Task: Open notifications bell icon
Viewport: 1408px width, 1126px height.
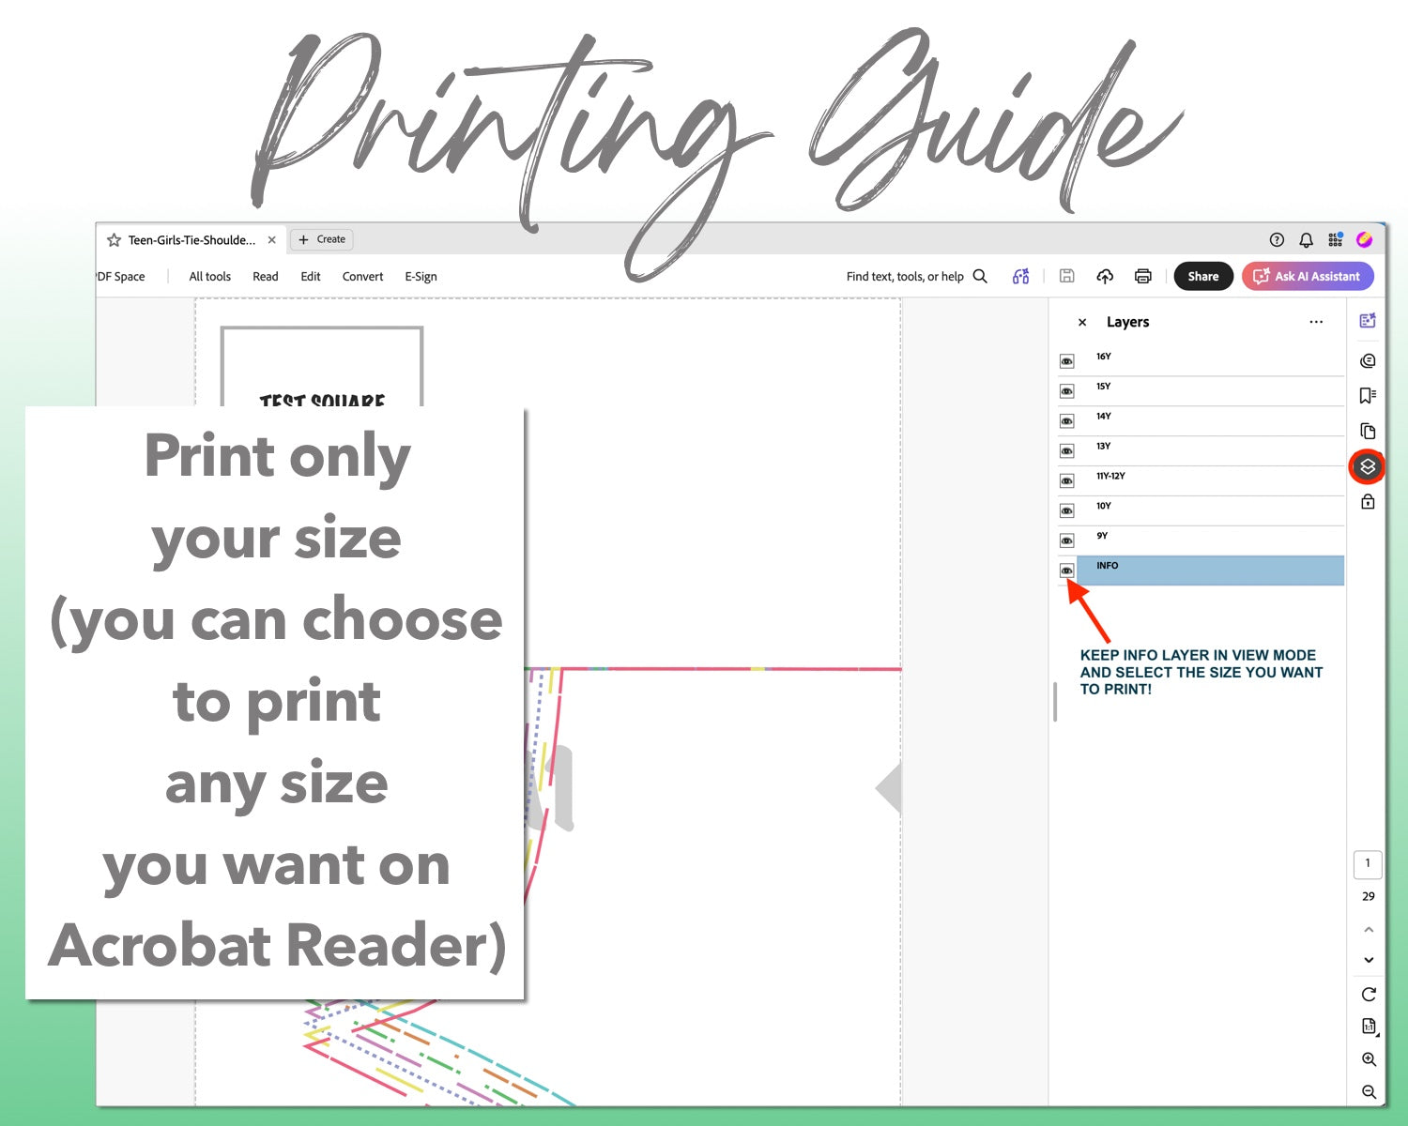Action: [x=1306, y=240]
